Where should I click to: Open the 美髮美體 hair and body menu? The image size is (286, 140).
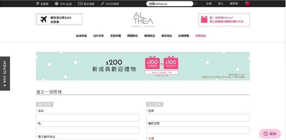[x=115, y=36]
